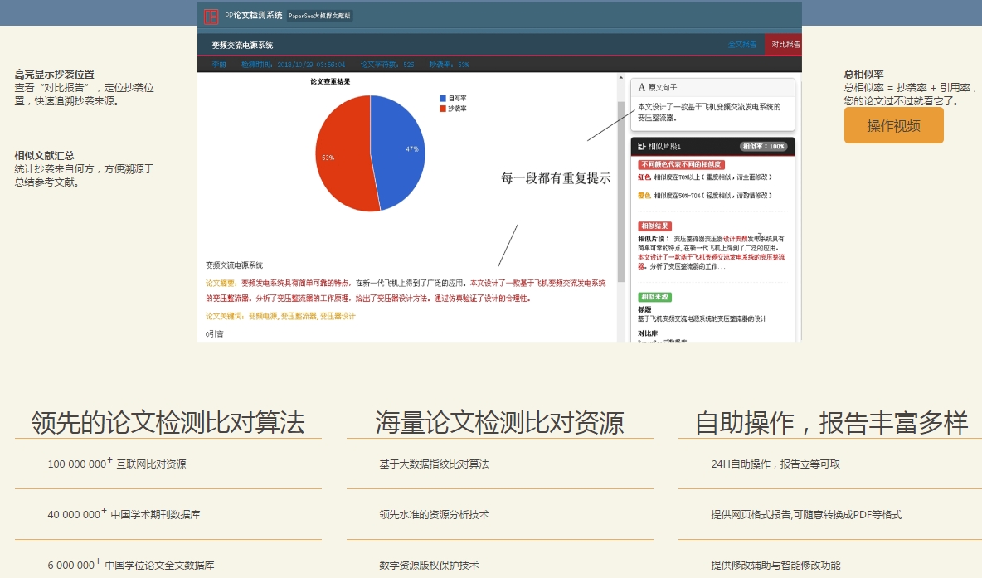Click the 论文摘要 abstract paragraph
The height and width of the screenshot is (578, 982).
tap(406, 291)
